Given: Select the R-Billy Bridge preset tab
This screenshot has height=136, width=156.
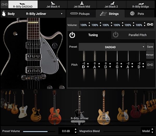Looking at the screenshot, I should [x=140, y=4].
